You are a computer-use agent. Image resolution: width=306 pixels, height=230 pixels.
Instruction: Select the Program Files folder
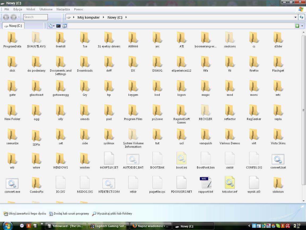tap(133, 113)
